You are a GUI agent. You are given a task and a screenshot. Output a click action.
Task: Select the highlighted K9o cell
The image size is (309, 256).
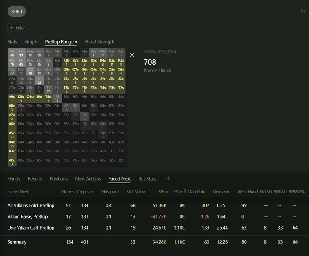coord(21,98)
